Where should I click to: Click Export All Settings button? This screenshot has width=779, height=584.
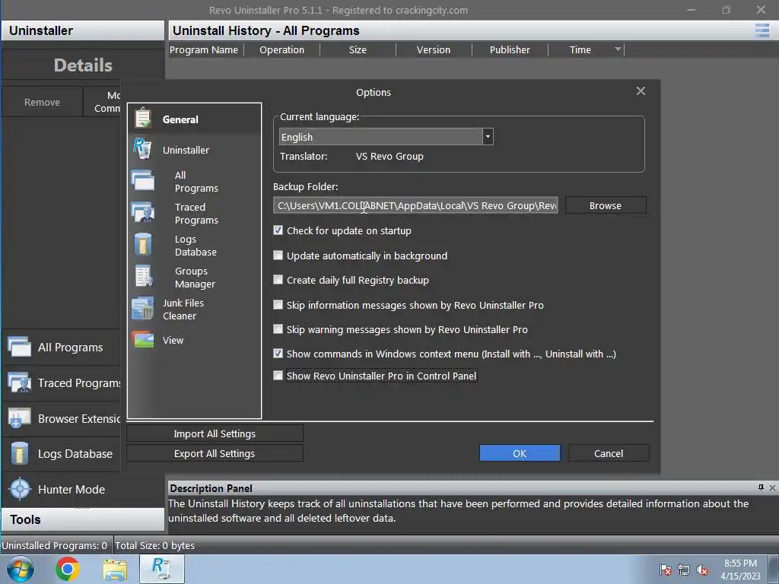tap(215, 453)
